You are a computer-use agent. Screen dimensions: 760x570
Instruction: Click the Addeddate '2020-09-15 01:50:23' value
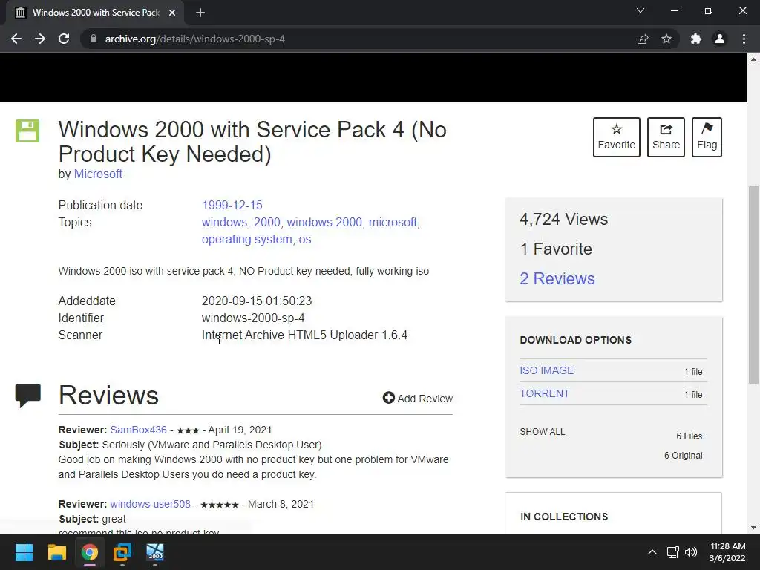[x=257, y=301]
